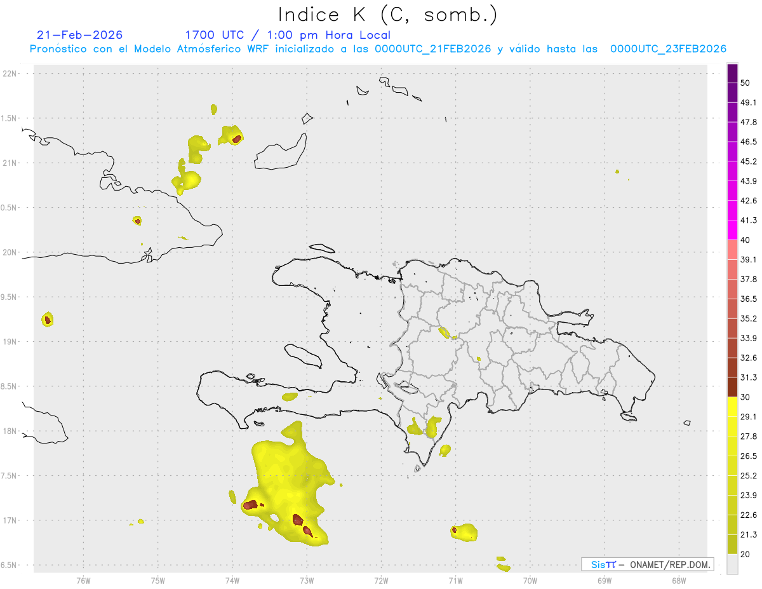Click the colorbar label '46.5'
This screenshot has height=589, width=762.
(x=749, y=142)
